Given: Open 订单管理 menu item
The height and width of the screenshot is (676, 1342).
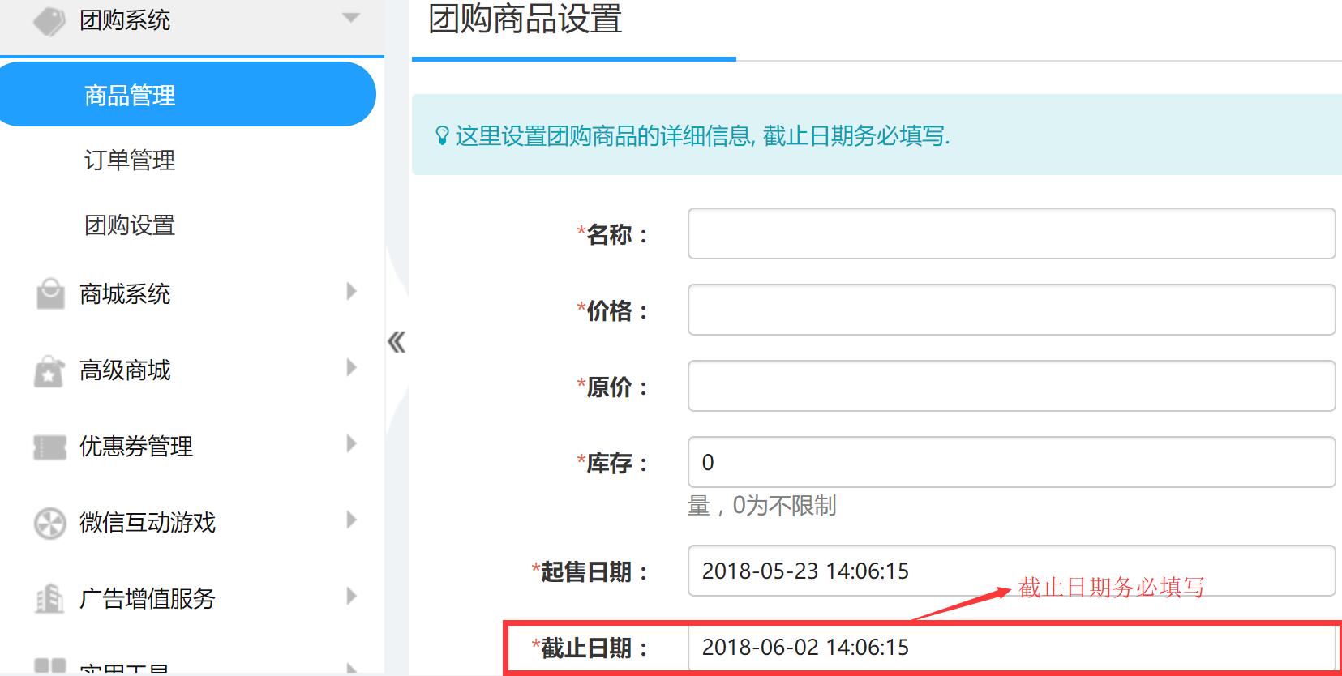Looking at the screenshot, I should click(x=130, y=160).
